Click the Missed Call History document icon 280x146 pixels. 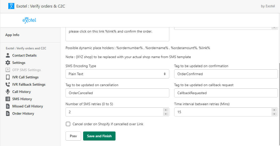[8, 106]
